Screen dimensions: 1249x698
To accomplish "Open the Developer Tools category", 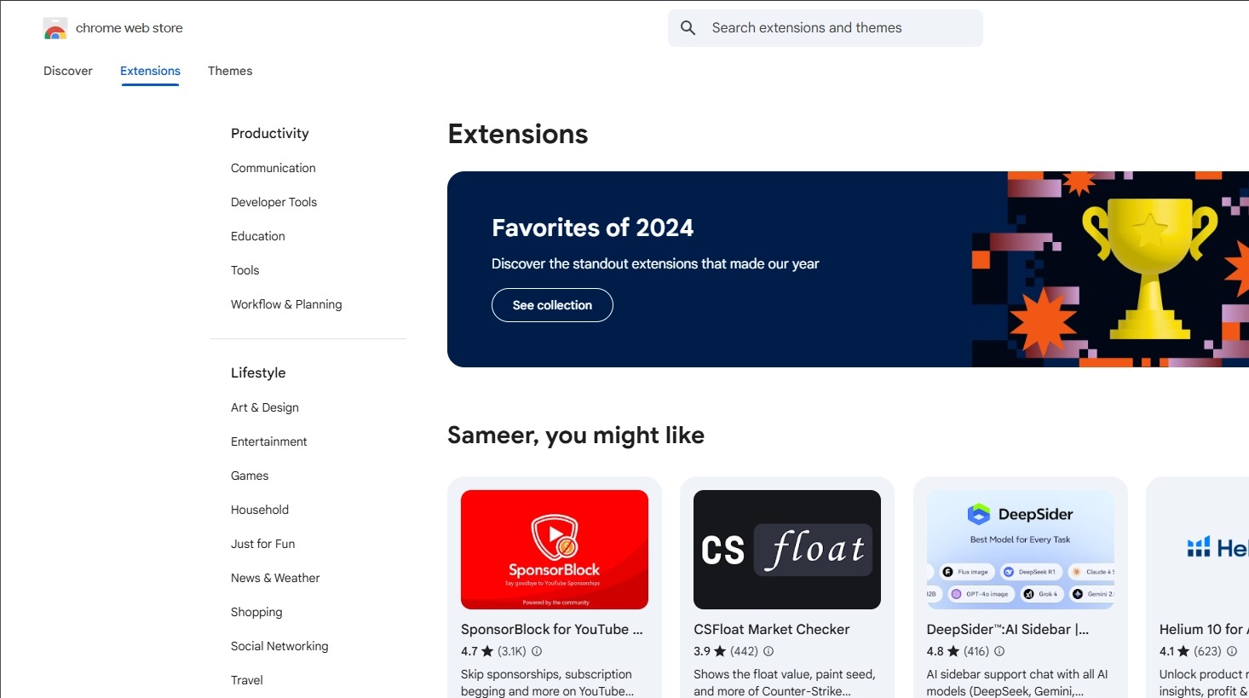I will [x=273, y=202].
